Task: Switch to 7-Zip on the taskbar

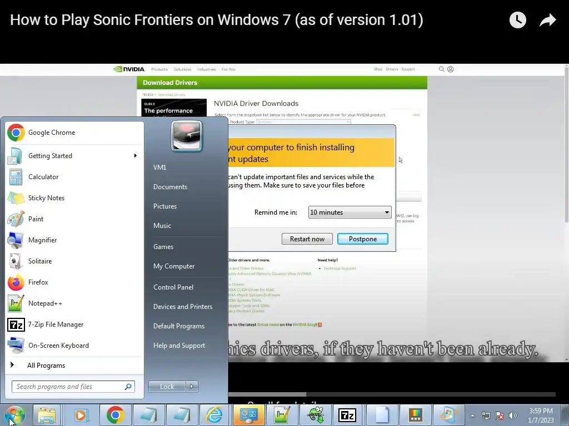Action: click(347, 415)
